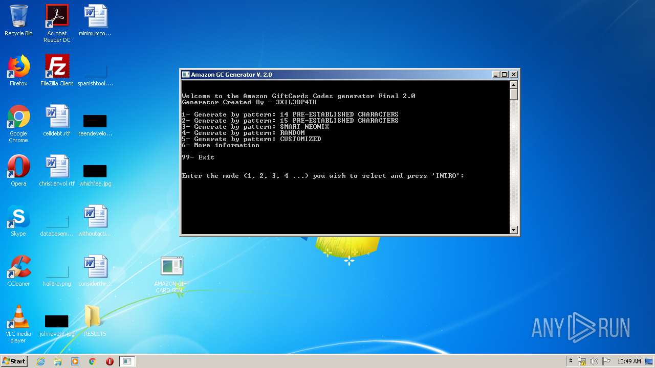Click '15 PRE-ESTABLISHED CHARACTERS' option line
The image size is (655, 368).
click(x=290, y=121)
